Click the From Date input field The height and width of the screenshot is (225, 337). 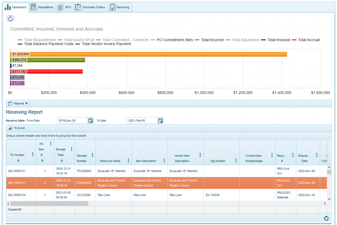pyautogui.click(x=72, y=121)
